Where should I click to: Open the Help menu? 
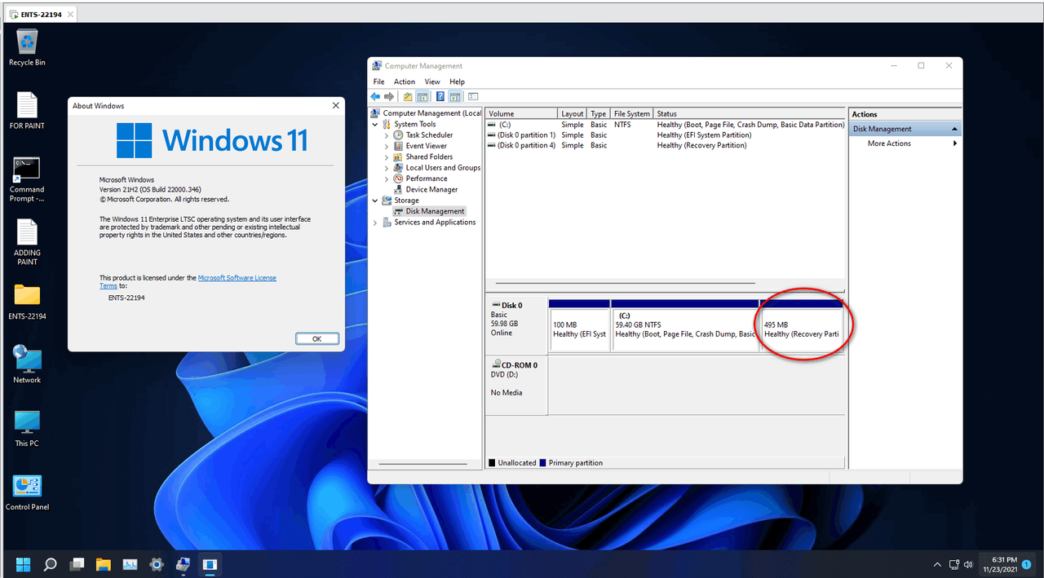click(457, 82)
